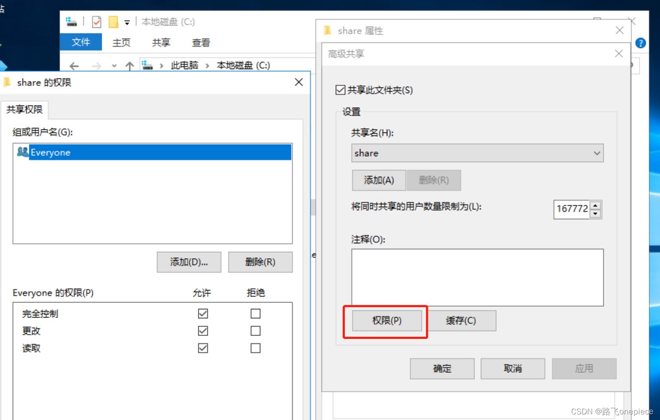This screenshot has height=420, width=660.
Task: Click 本地磁盘 (C:) in address breadcrumb
Action: click(243, 65)
